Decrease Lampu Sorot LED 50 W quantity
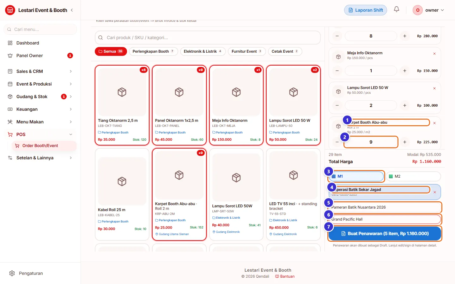Screen dimensions: 455x284 point(337,105)
